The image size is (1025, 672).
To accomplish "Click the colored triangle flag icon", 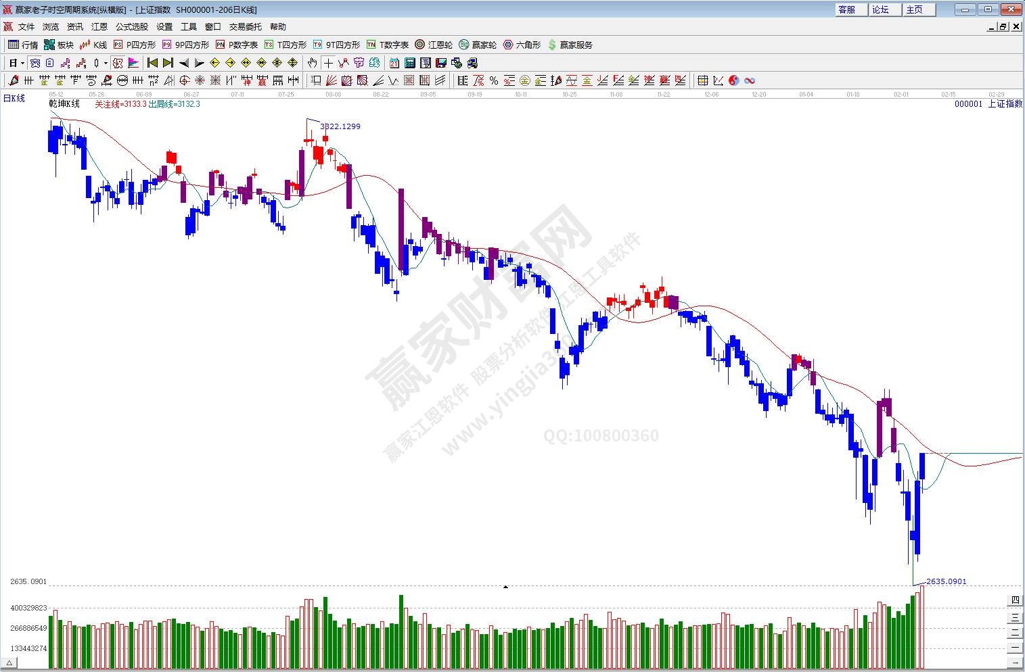I will click(133, 63).
